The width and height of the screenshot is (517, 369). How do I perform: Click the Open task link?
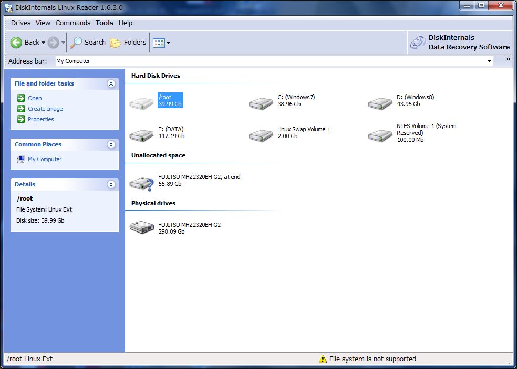pos(35,98)
